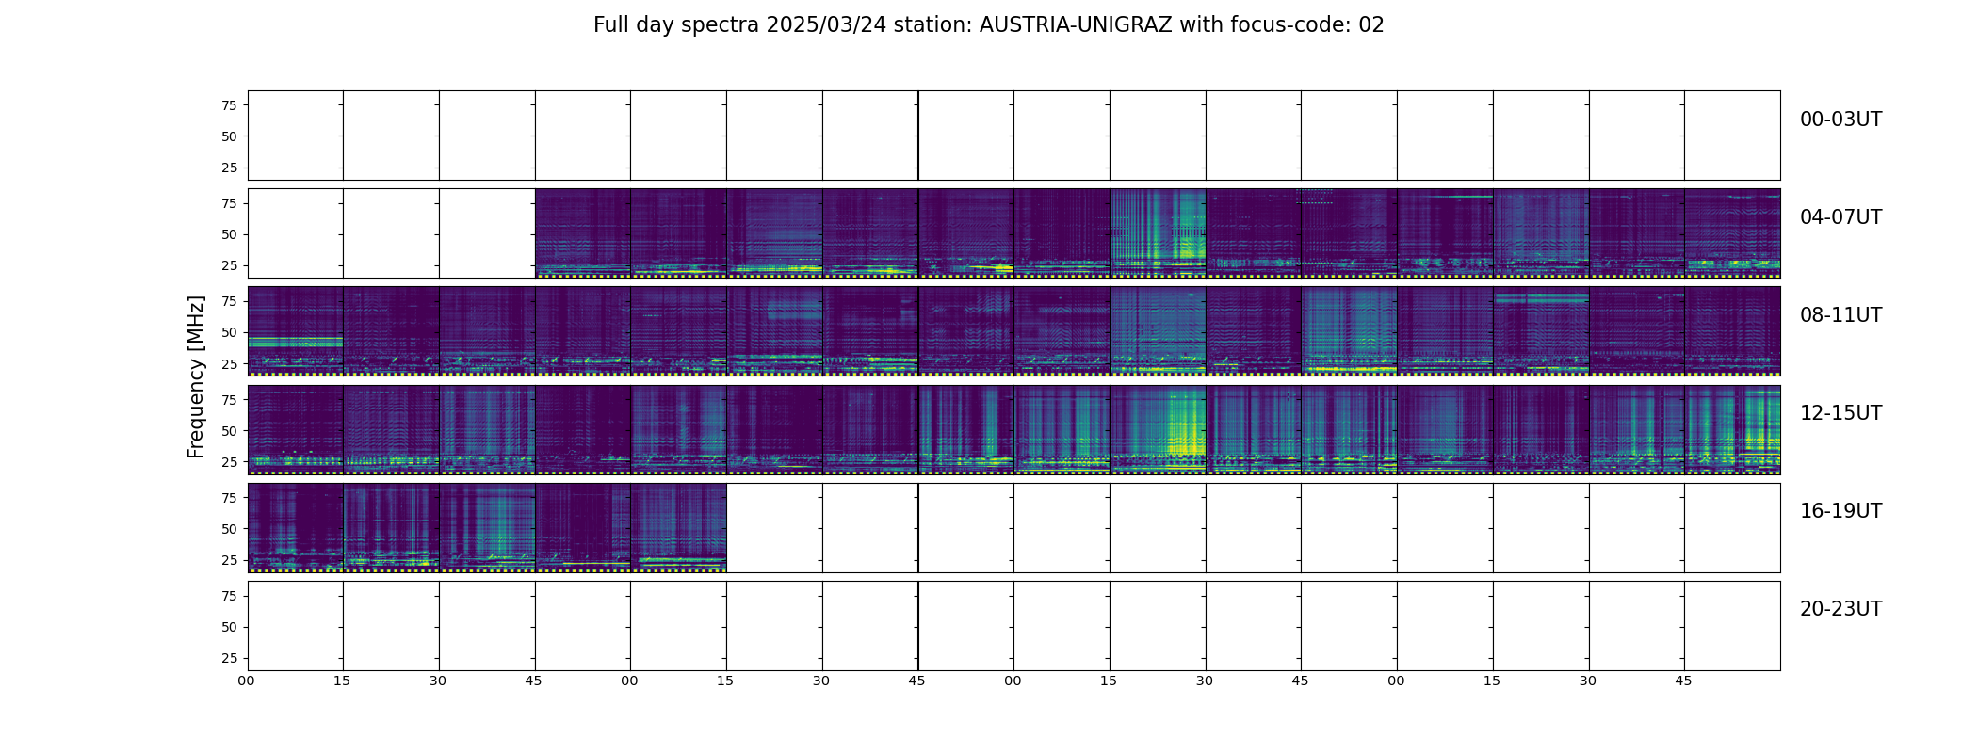
Task: Click the 25 tick label of the 12-15UT row
Action: [x=229, y=462]
